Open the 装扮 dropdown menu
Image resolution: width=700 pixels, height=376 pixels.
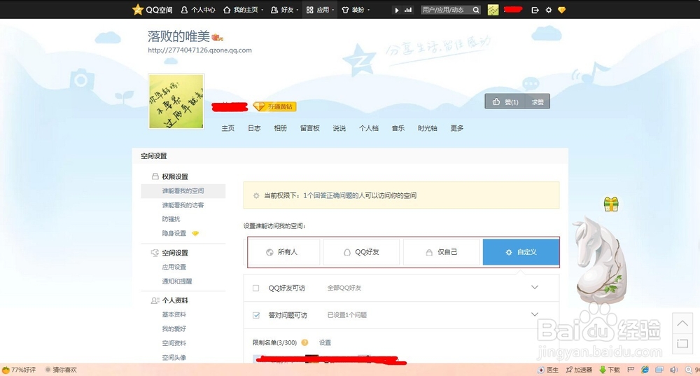[x=356, y=10]
